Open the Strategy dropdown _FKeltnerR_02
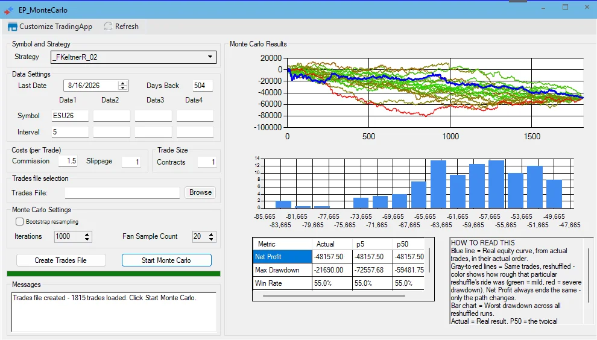 [x=133, y=57]
